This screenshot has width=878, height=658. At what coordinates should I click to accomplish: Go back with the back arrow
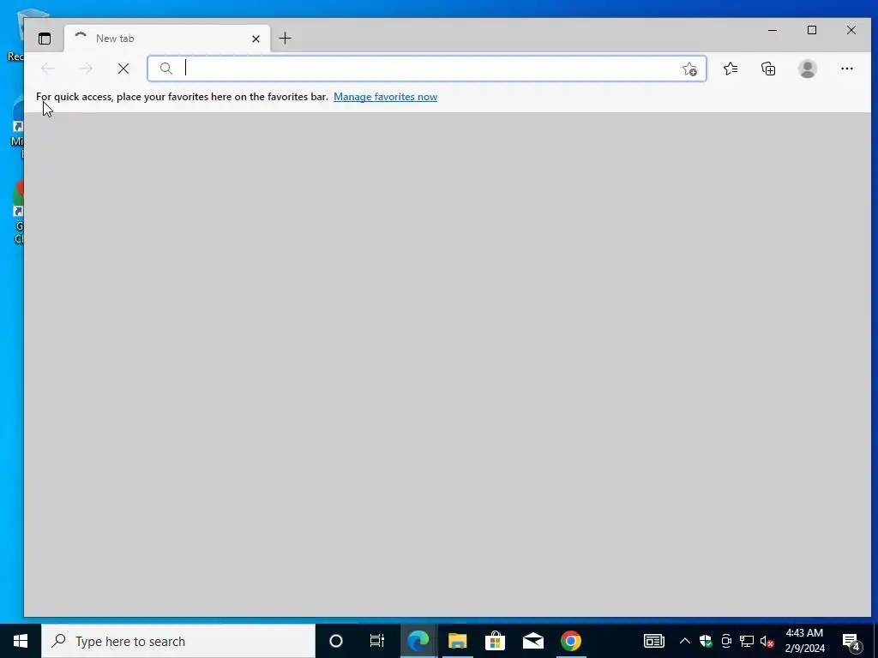pyautogui.click(x=48, y=69)
